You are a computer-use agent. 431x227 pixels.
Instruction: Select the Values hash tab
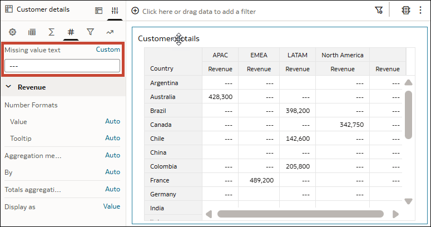tap(71, 32)
